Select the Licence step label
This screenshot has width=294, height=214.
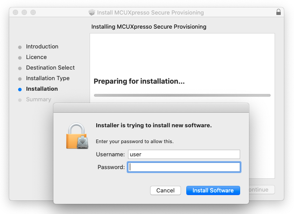coord(36,57)
